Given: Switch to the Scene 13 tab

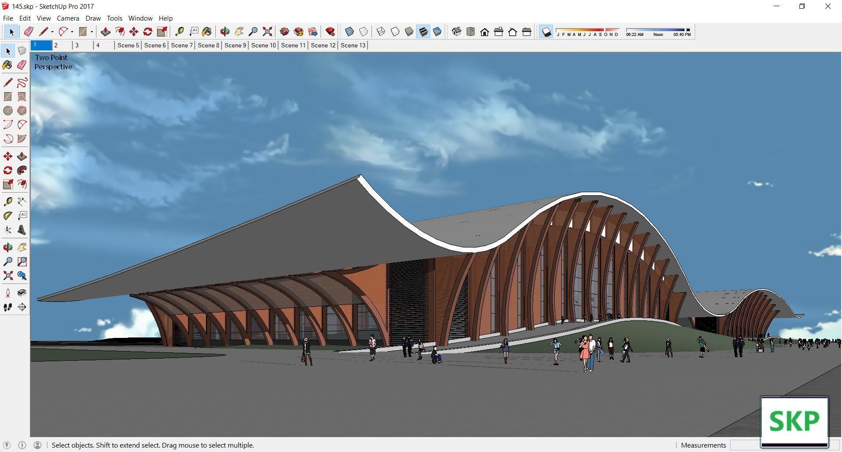Looking at the screenshot, I should [x=353, y=45].
